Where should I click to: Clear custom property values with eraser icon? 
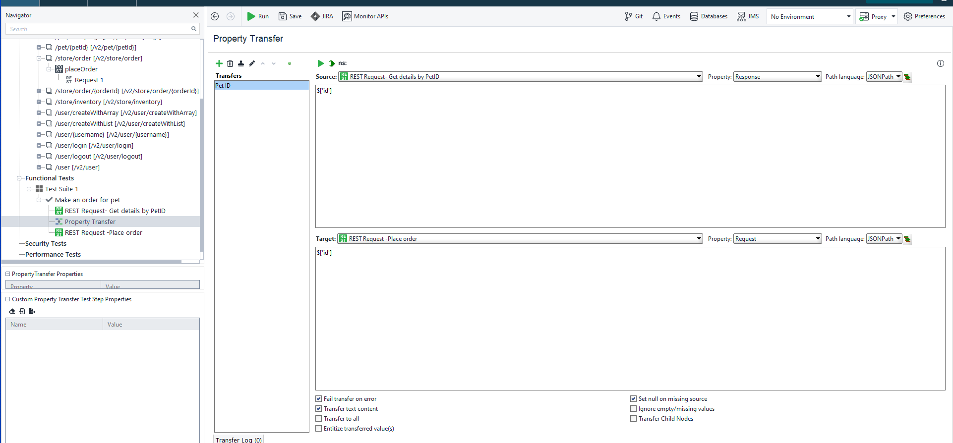click(12, 311)
